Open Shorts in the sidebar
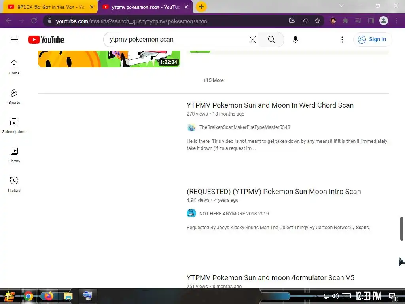The width and height of the screenshot is (405, 304). pyautogui.click(x=14, y=97)
